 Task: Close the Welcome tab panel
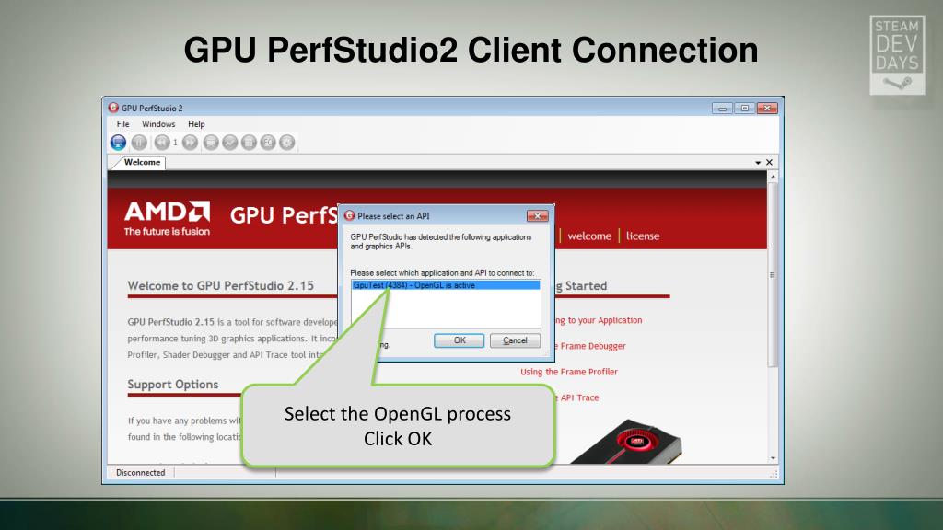[769, 162]
